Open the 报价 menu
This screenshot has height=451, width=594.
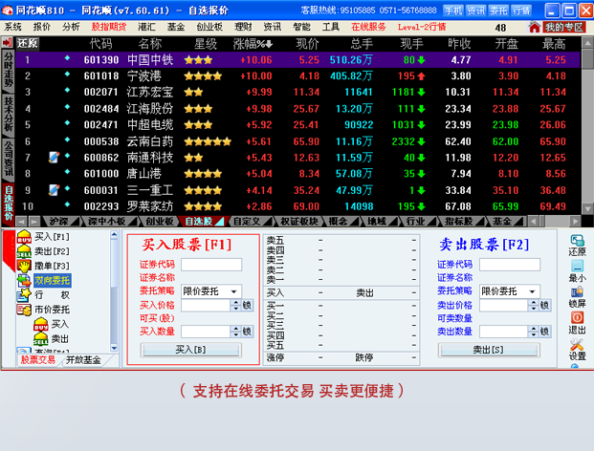(x=42, y=27)
